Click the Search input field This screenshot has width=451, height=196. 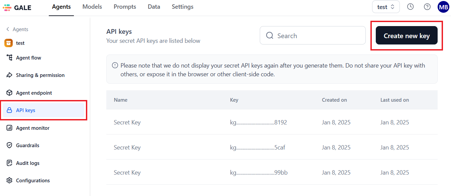point(313,35)
